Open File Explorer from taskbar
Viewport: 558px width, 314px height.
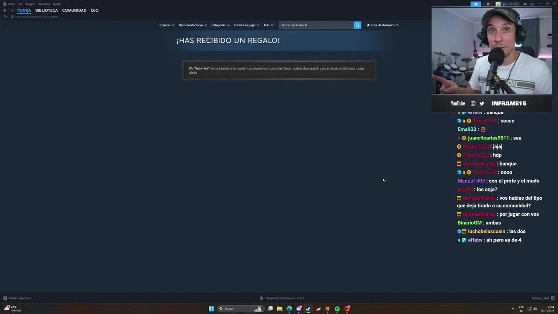click(279, 309)
